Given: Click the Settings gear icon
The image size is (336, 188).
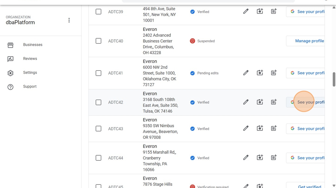Looking at the screenshot, I should tap(10, 73).
